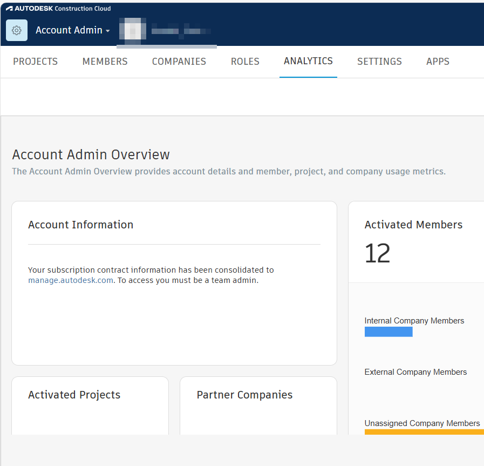The image size is (484, 466).
Task: Click the Activated Projects card title
Action: (x=74, y=395)
